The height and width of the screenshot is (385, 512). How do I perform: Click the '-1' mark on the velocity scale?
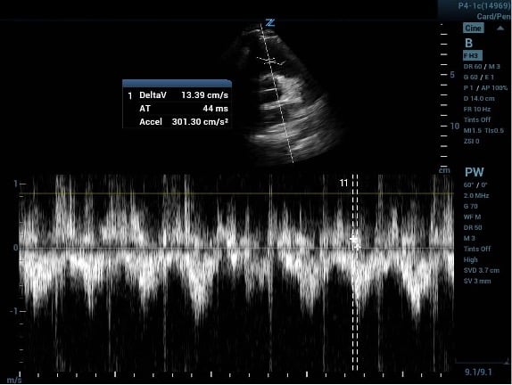coord(13,311)
